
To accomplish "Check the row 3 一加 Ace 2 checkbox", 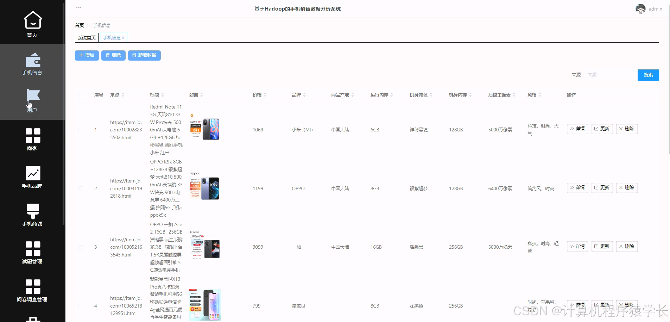I will 81,247.
